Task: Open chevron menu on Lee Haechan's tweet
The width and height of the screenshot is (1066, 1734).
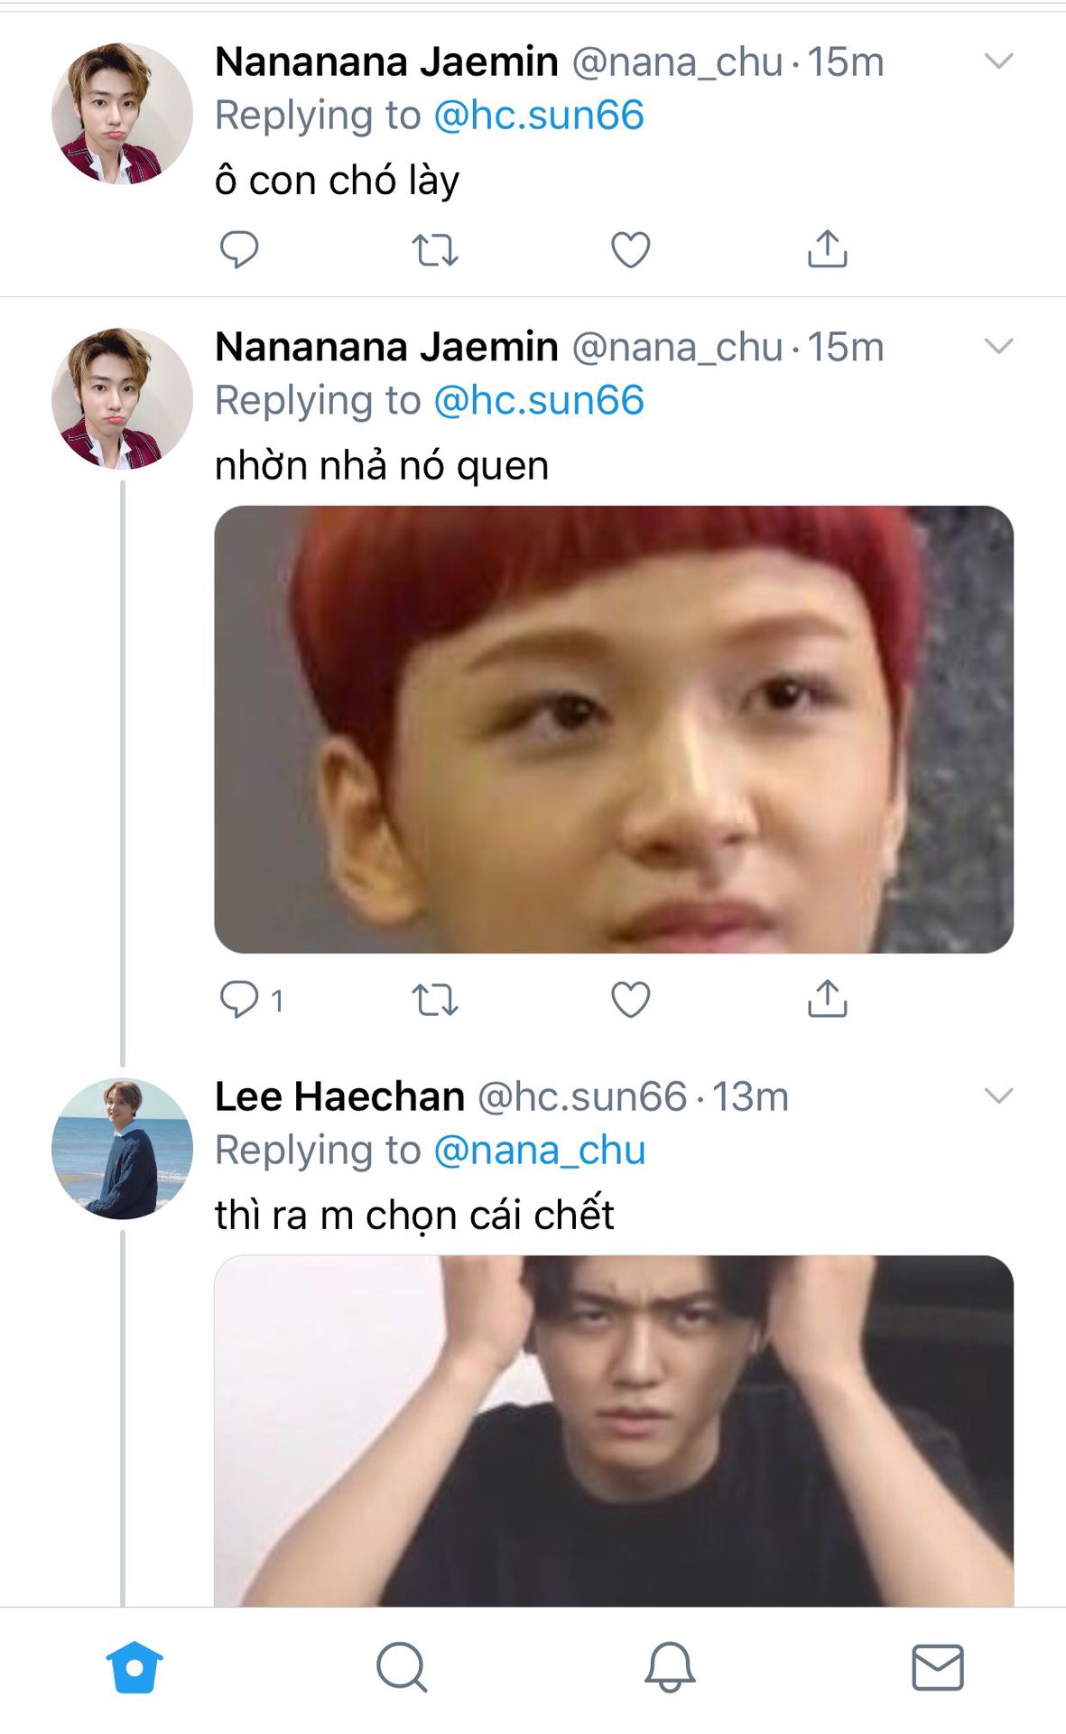Action: click(x=998, y=1095)
